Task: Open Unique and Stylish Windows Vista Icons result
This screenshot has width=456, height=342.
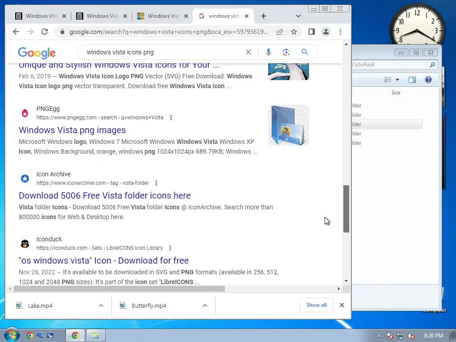Action: point(119,65)
